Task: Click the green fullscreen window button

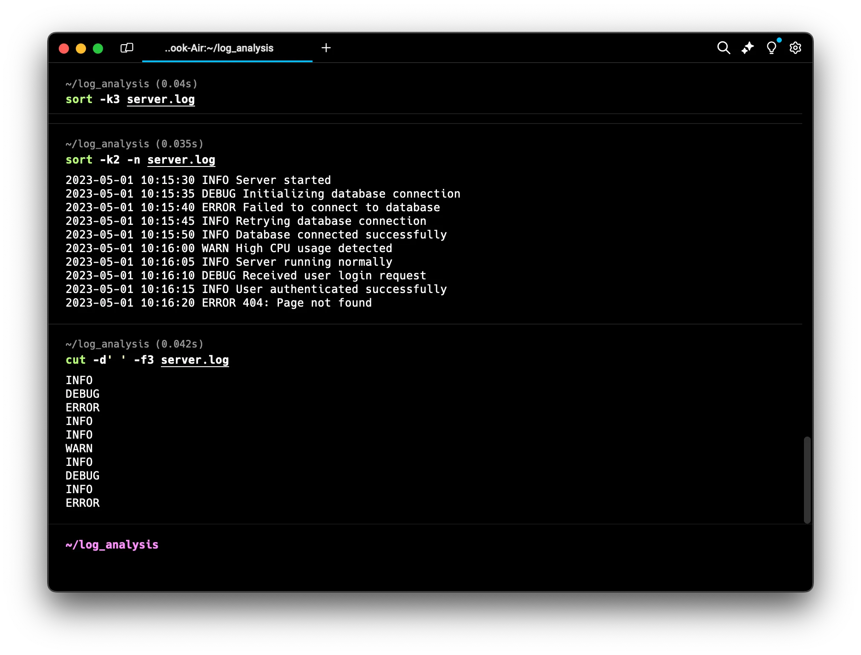Action: point(98,49)
